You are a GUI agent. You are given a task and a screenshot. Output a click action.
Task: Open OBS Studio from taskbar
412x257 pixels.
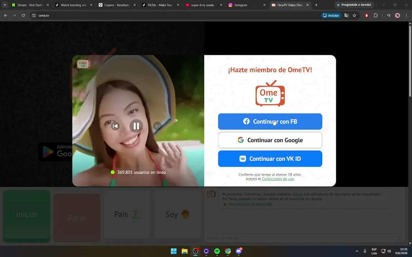[195, 251]
